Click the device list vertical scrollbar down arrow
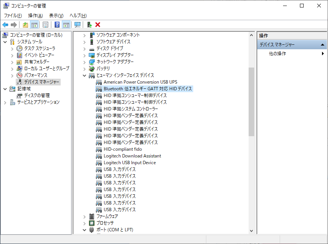 (251, 231)
